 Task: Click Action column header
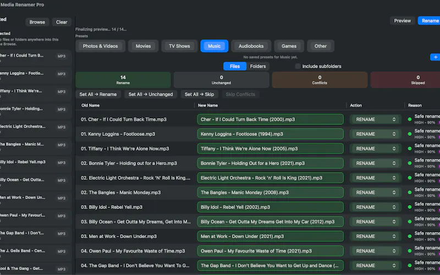[x=355, y=105]
